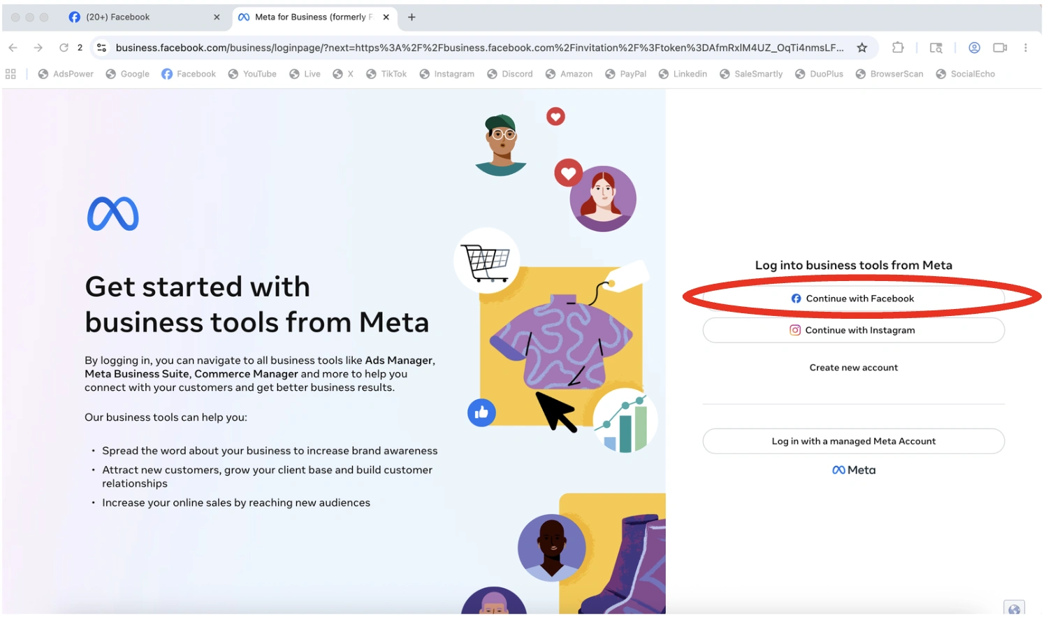Open the SocialEcho bookmark

point(965,73)
